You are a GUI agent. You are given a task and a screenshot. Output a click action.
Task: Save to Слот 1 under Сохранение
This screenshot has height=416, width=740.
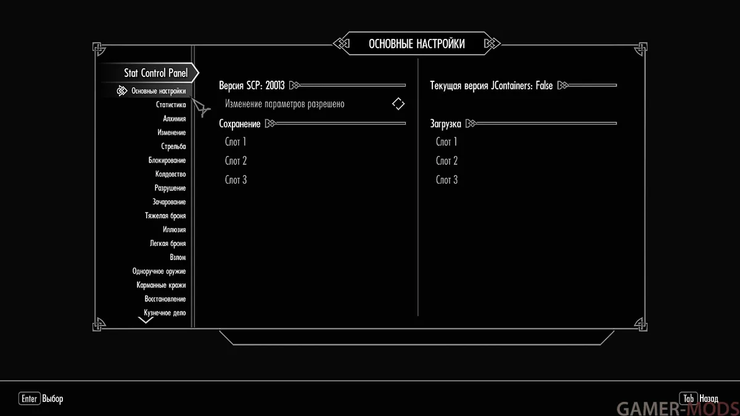tap(236, 142)
